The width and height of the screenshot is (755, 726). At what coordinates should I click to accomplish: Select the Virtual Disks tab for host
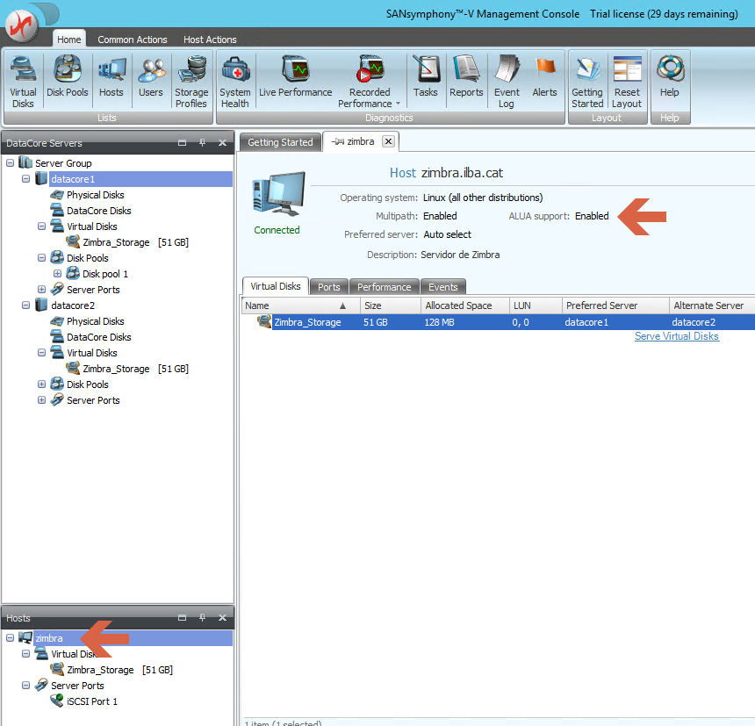point(276,286)
